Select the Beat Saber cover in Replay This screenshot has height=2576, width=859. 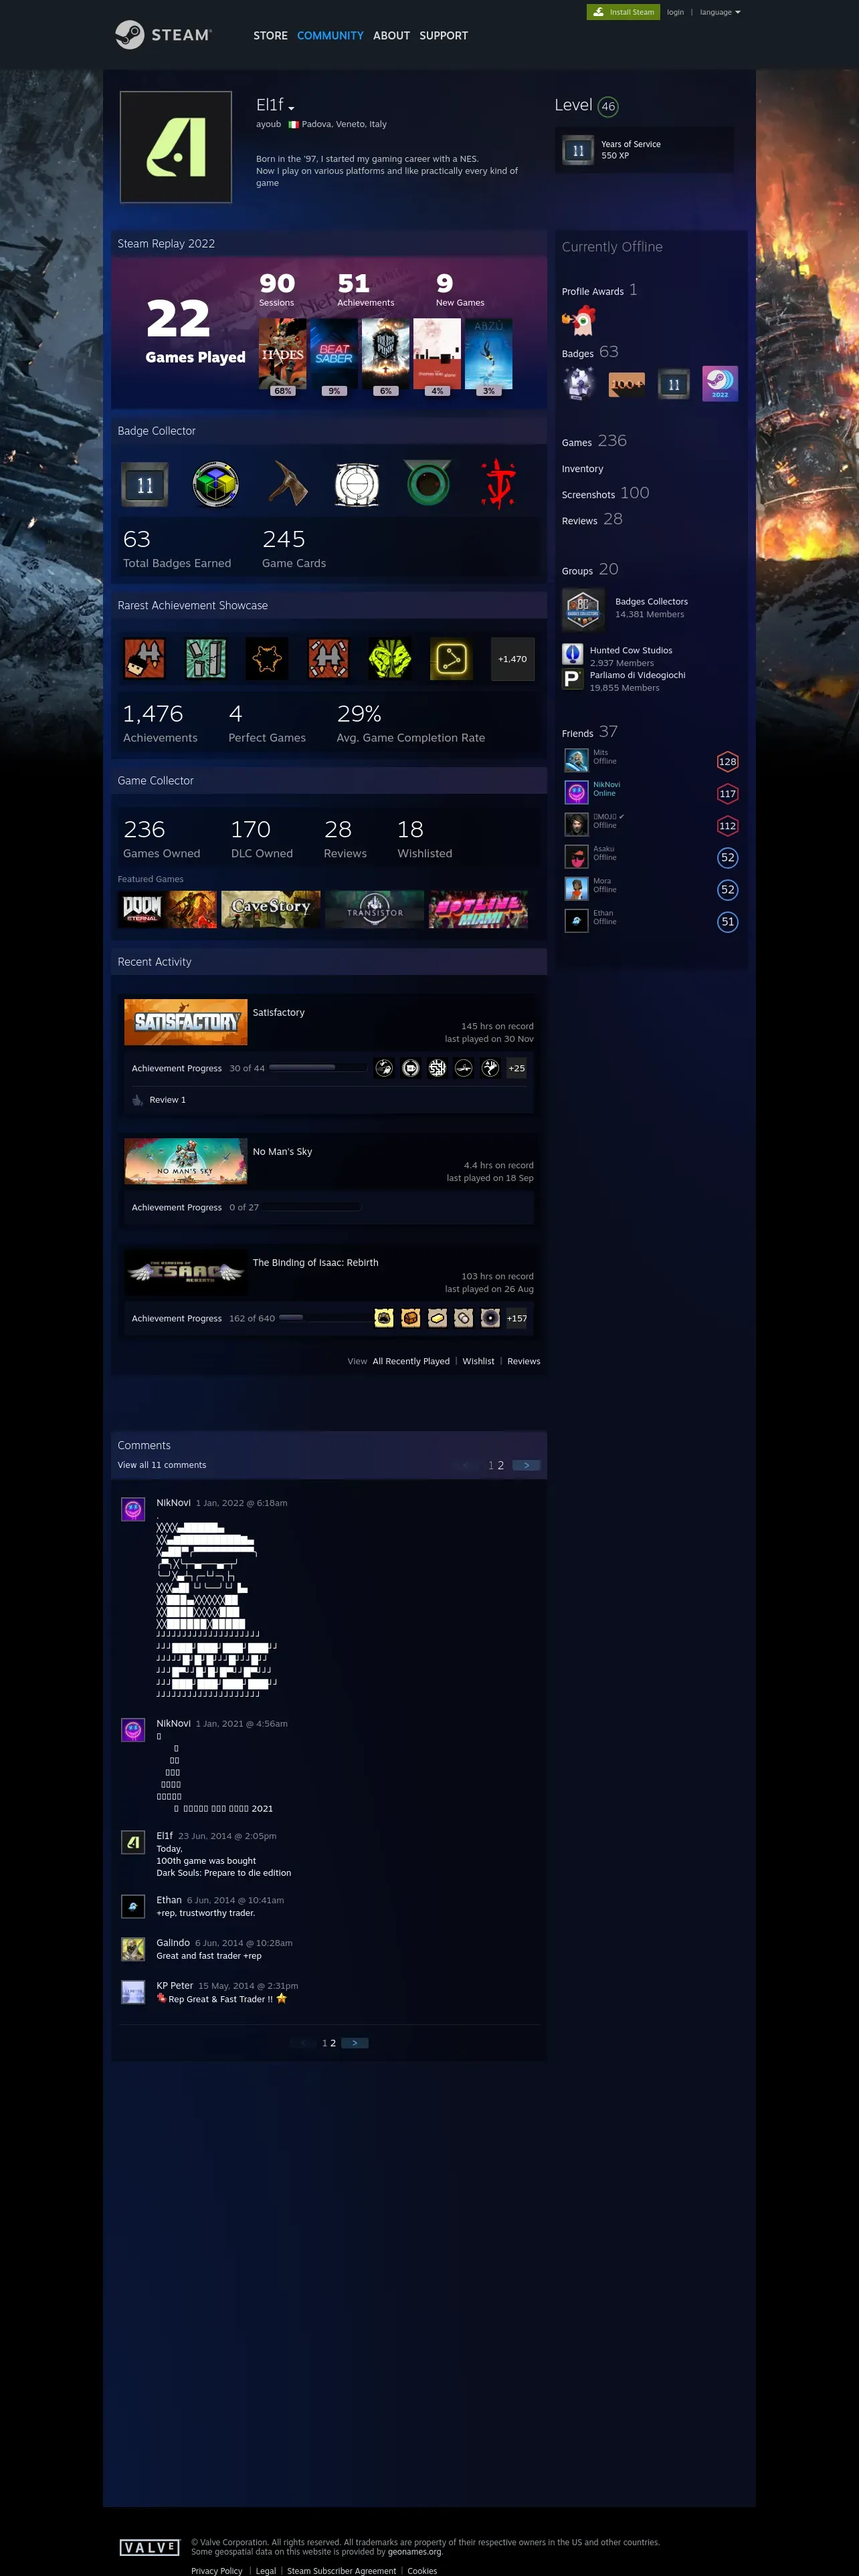pyautogui.click(x=334, y=353)
